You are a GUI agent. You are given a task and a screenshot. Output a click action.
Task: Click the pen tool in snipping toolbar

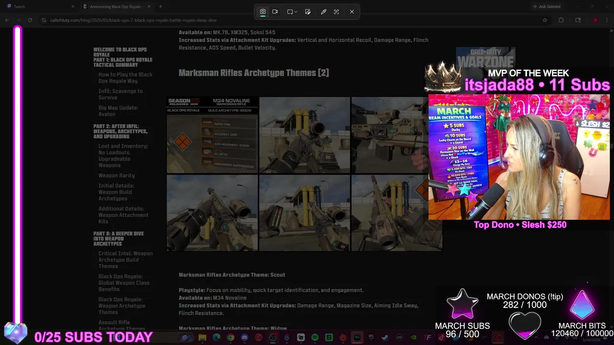pyautogui.click(x=323, y=11)
